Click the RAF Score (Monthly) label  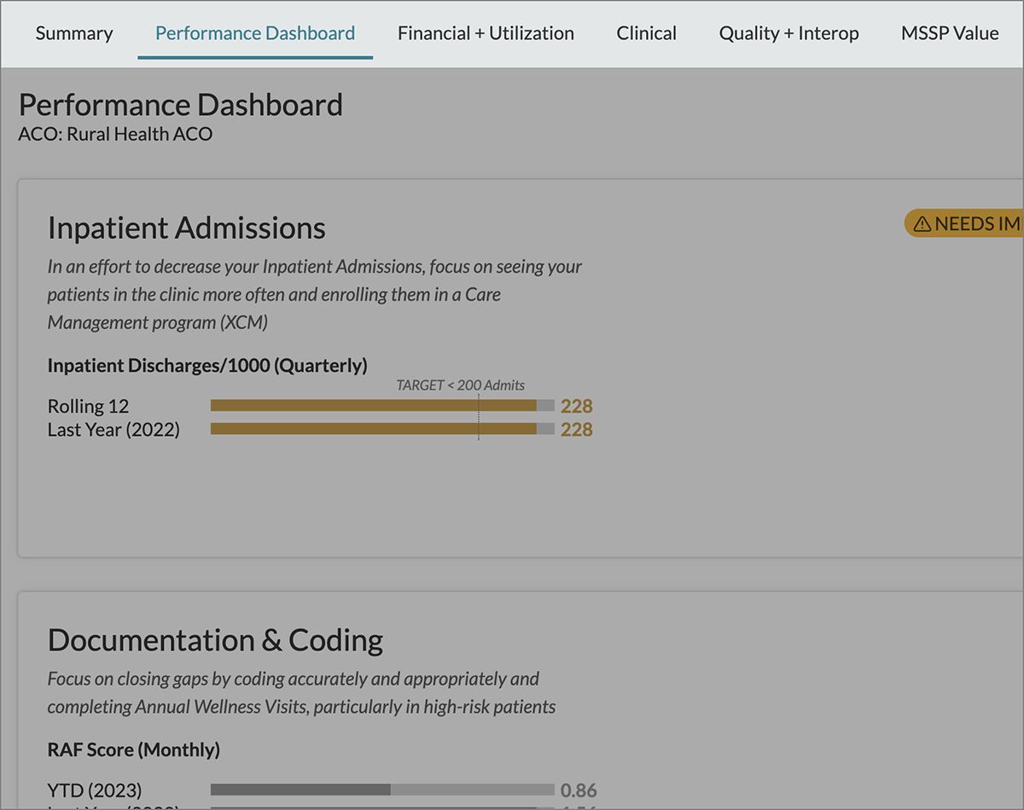133,750
